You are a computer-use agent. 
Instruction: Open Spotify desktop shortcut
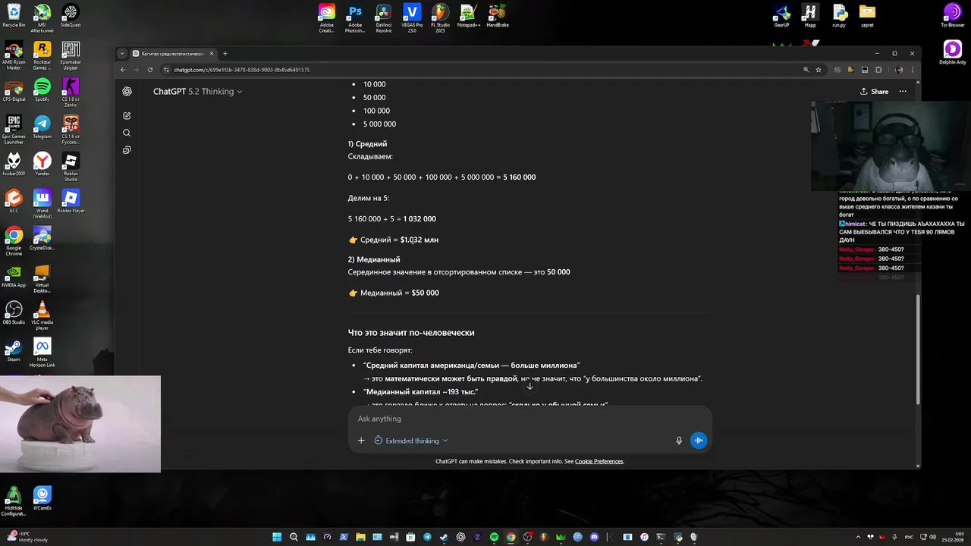[x=42, y=89]
